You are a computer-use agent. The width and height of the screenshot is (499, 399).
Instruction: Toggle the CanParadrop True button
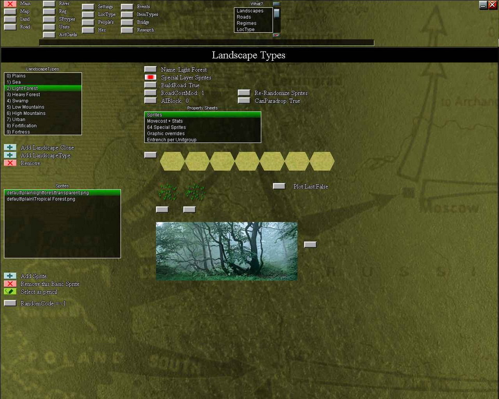click(244, 101)
